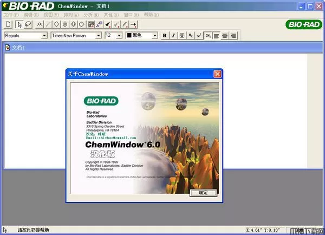Toggle CH2 chemical formula formatting

coord(208,35)
